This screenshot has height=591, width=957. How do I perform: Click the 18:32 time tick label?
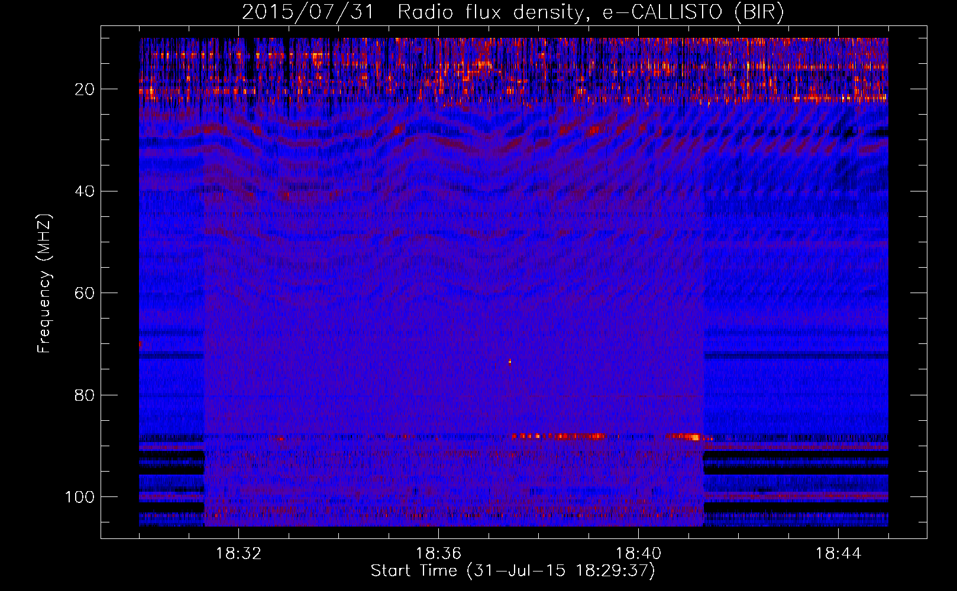click(238, 554)
